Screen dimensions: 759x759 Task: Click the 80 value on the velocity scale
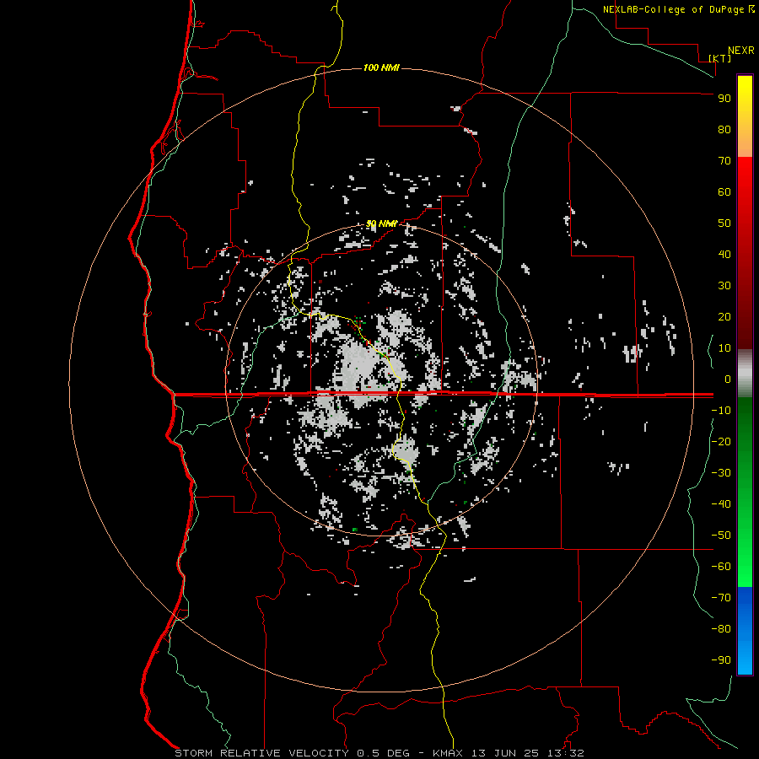tap(724, 129)
